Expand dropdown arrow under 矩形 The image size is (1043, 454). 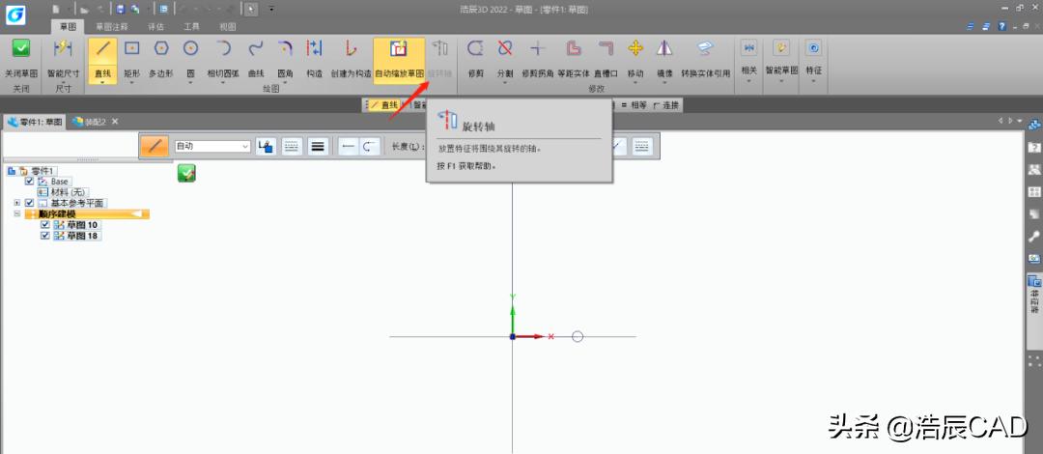click(131, 82)
